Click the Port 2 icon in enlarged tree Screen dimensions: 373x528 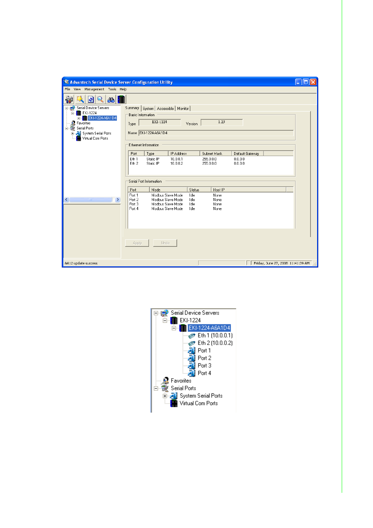[192, 358]
